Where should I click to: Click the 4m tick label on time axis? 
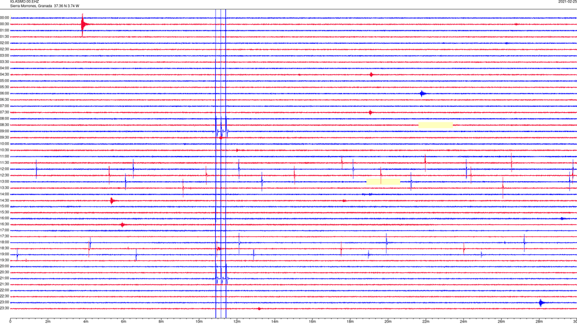[x=86, y=322]
